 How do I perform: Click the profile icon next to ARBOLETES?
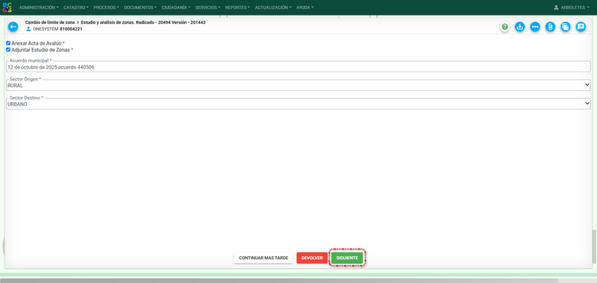tap(556, 7)
